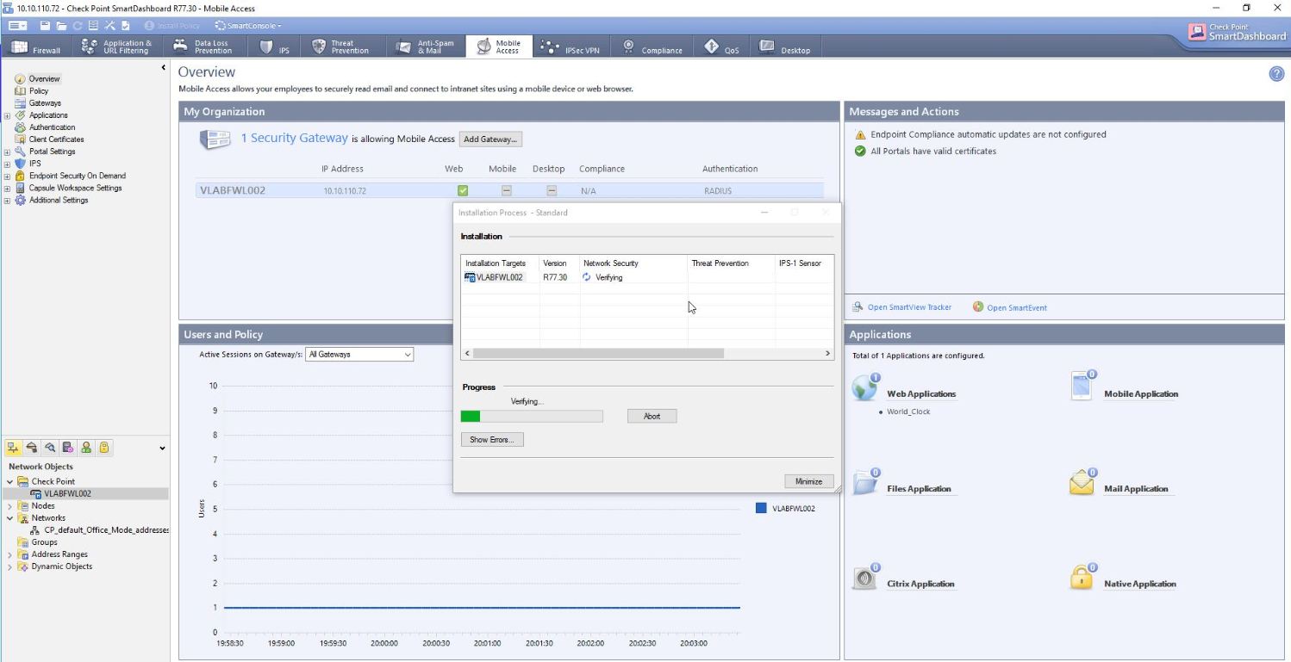This screenshot has width=1291, height=662.
Task: Switch to the Firewall tab
Action: click(37, 47)
